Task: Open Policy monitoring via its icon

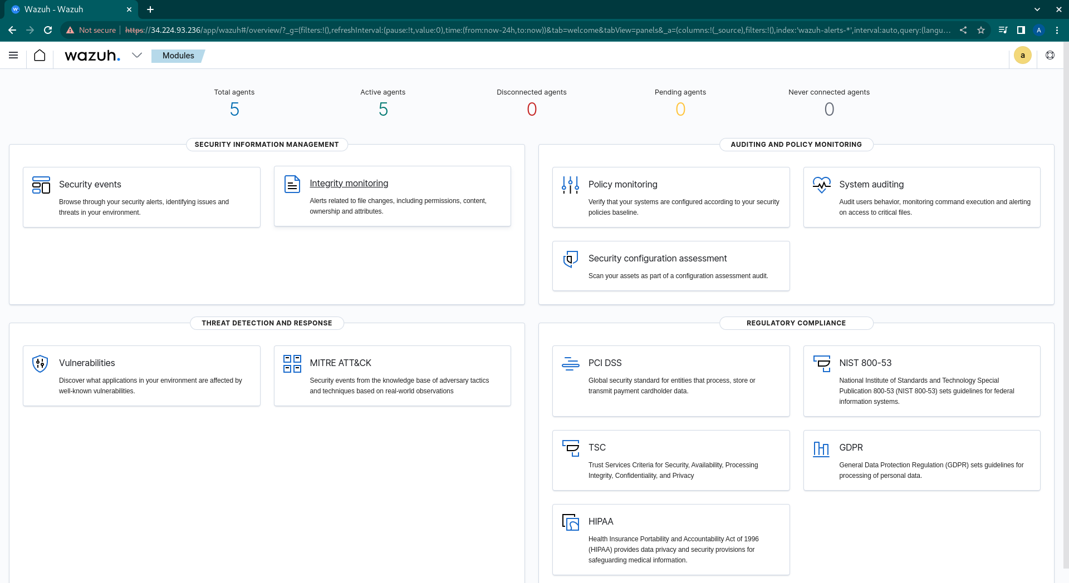Action: point(570,185)
